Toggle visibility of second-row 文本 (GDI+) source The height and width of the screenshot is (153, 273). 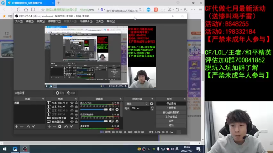72,107
